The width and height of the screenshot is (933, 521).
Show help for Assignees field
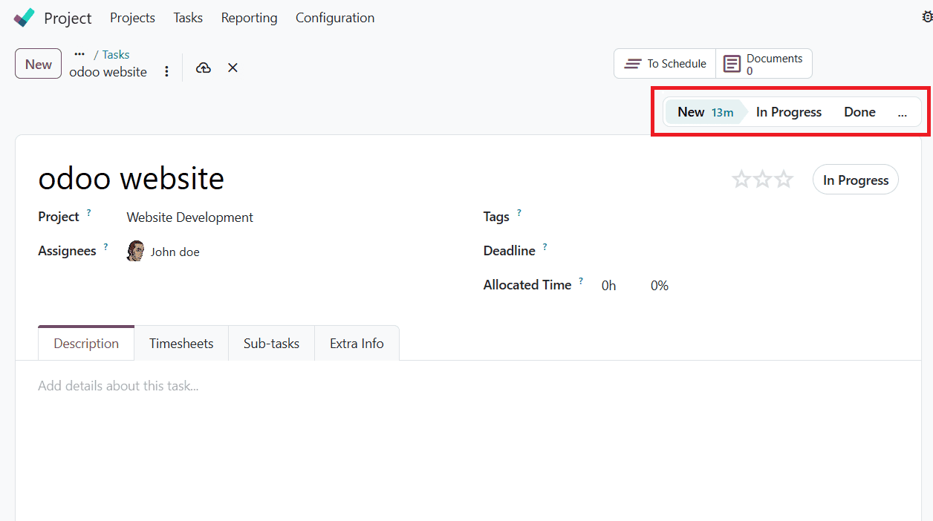coord(105,247)
